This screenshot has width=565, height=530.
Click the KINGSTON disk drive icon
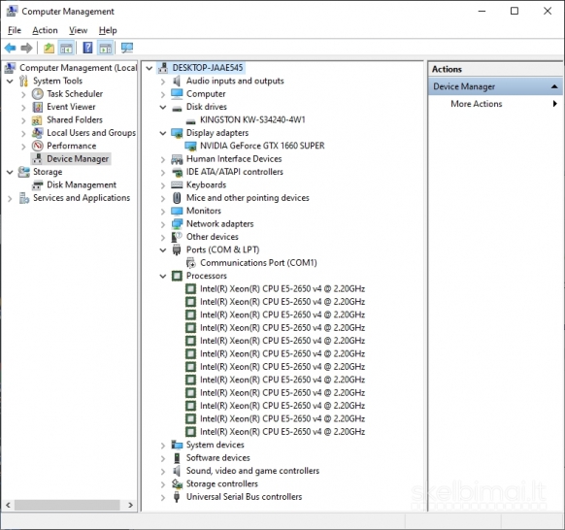tap(190, 121)
